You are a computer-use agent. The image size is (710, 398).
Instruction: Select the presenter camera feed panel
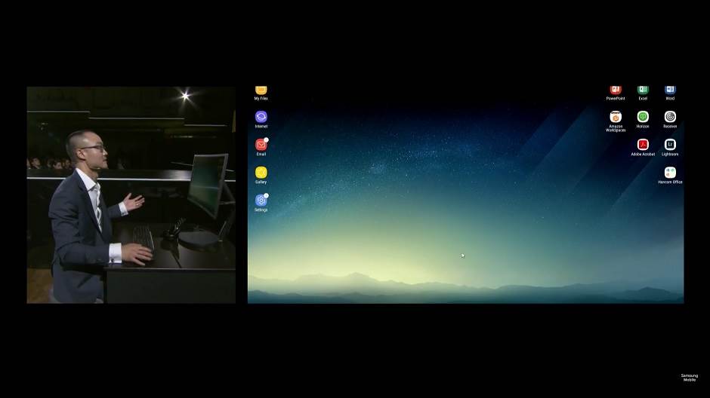[131, 194]
